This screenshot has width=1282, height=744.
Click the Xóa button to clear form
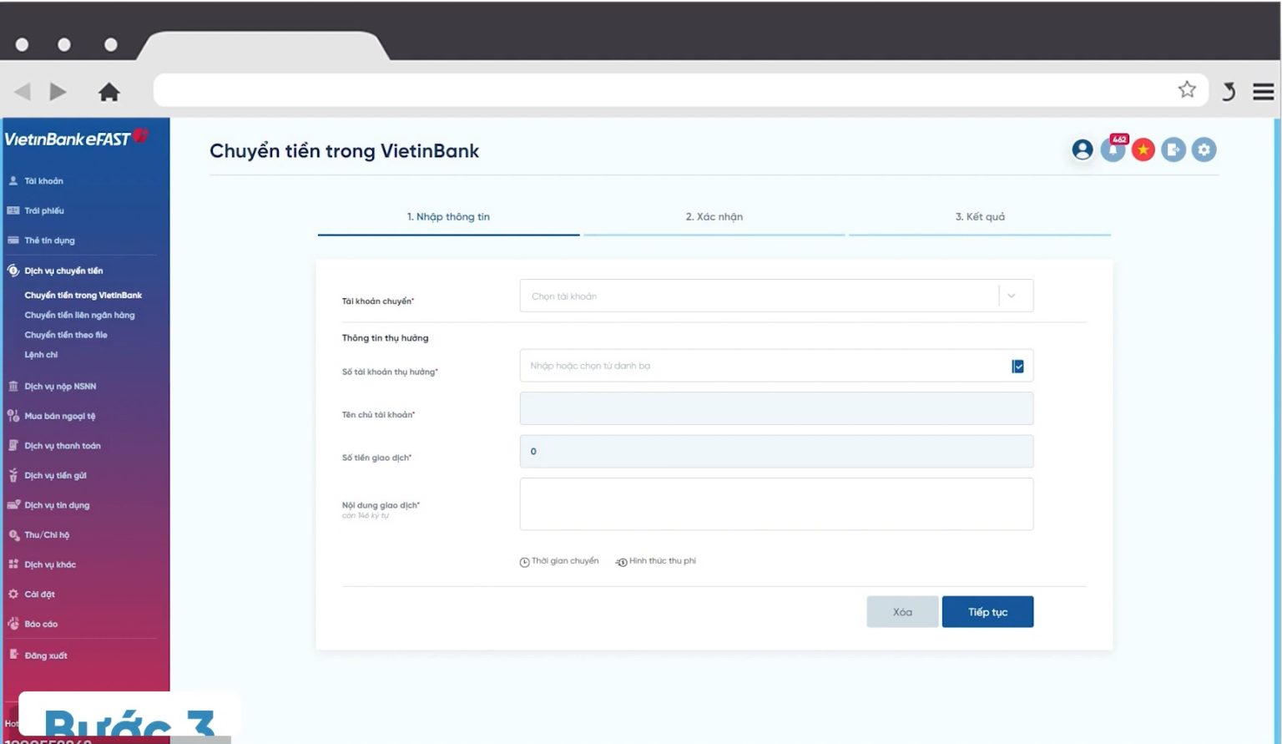tap(902, 611)
